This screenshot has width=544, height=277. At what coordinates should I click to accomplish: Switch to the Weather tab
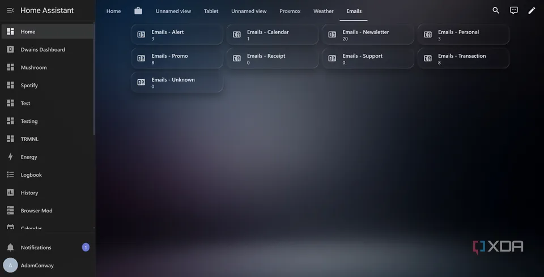pos(324,11)
